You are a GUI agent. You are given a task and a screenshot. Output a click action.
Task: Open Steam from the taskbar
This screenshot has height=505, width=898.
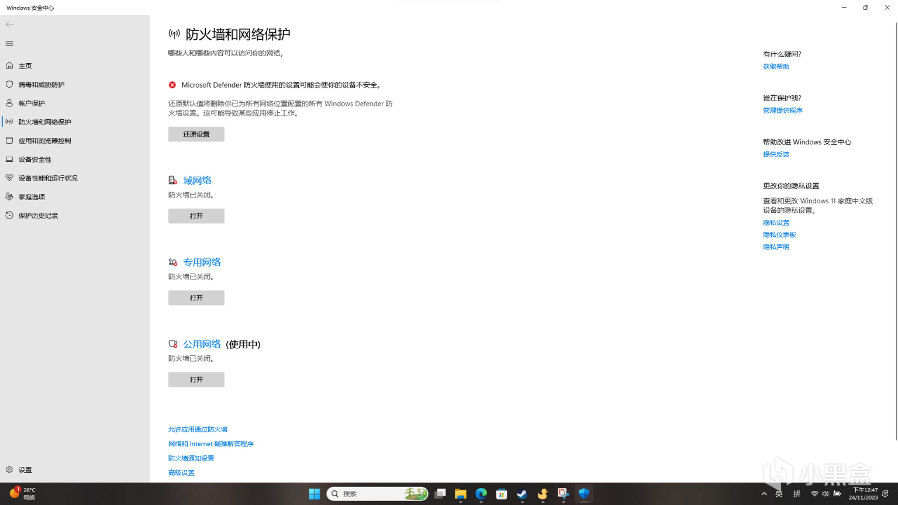[x=522, y=494]
